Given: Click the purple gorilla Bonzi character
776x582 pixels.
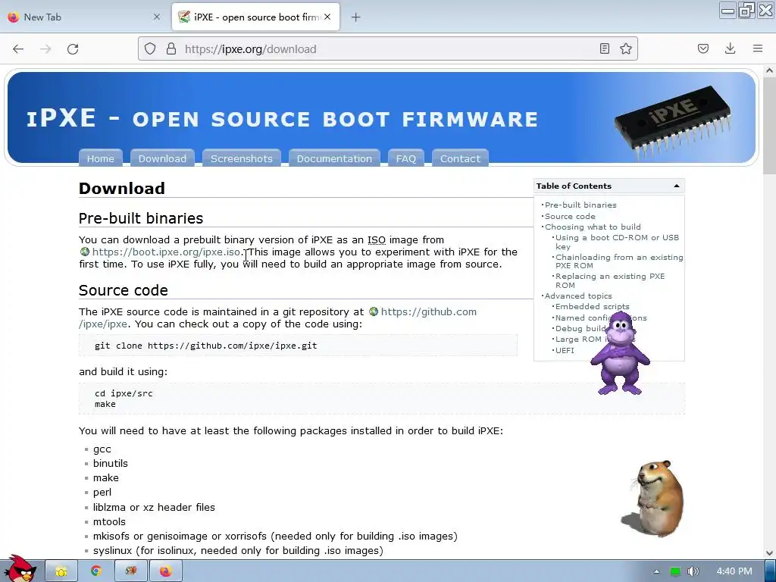Looking at the screenshot, I should tap(620, 353).
